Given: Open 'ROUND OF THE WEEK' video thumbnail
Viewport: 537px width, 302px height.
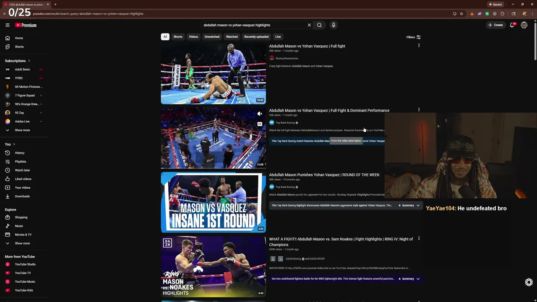Looking at the screenshot, I should (x=213, y=202).
